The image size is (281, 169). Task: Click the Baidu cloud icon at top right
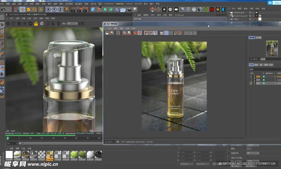(x=270, y=3)
